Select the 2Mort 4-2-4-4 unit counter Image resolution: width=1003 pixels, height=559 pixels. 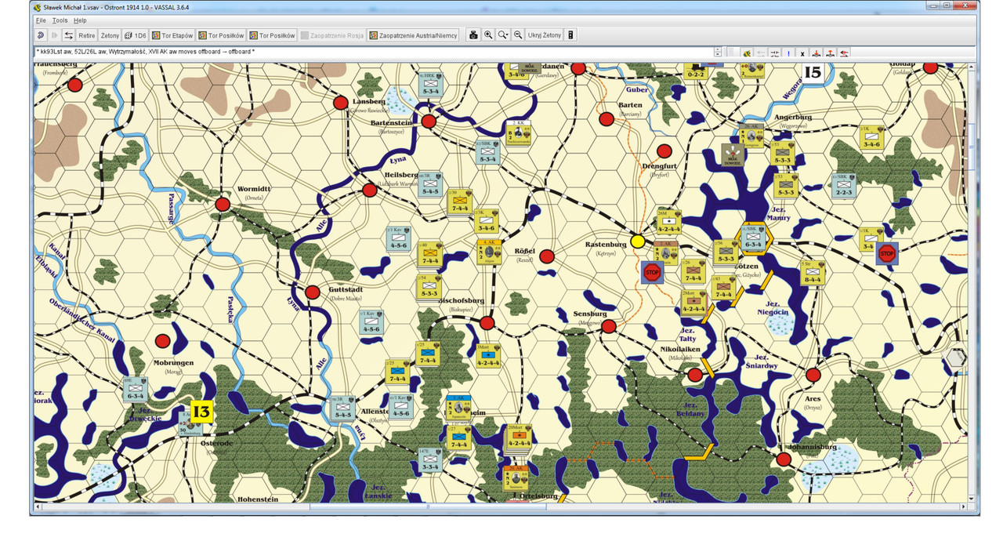pos(693,302)
